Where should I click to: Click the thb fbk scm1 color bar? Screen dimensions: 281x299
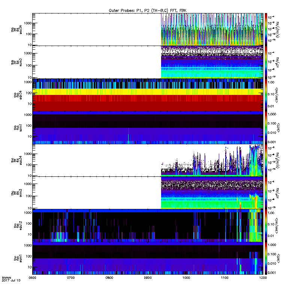pyautogui.click(x=266, y=127)
